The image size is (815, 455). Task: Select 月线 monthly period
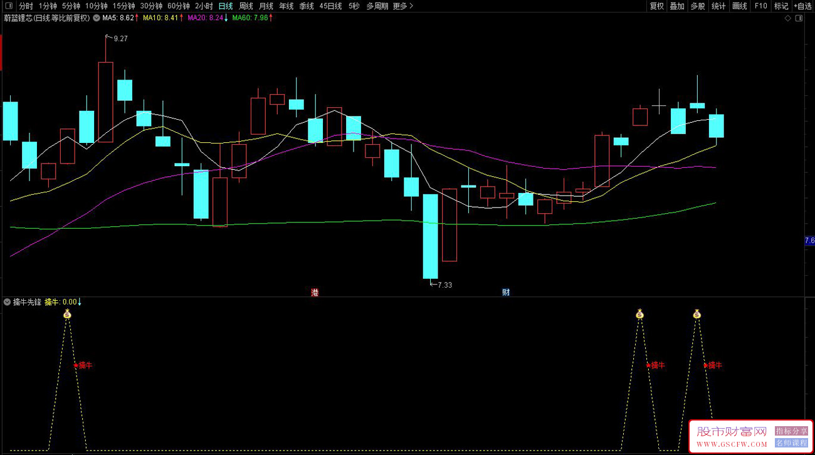(x=266, y=6)
